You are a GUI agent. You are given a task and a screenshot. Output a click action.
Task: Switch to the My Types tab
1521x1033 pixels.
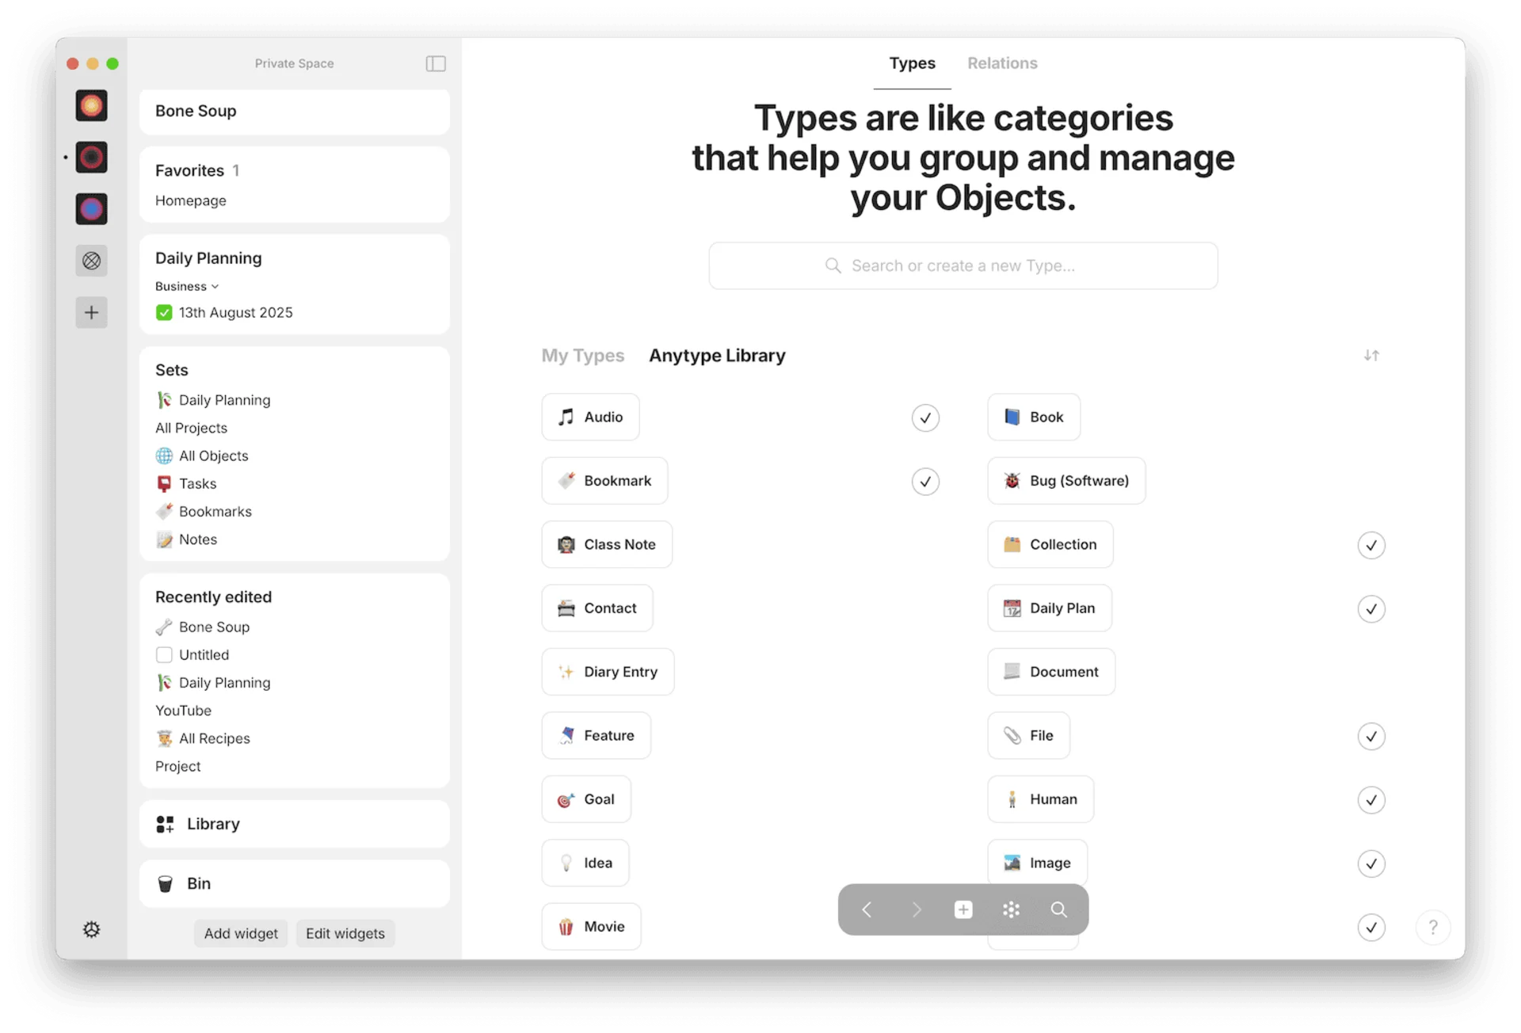tap(582, 356)
